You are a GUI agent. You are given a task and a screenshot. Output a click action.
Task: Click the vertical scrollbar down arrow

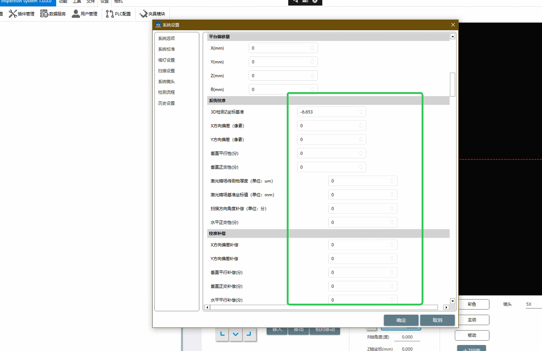tap(452, 301)
